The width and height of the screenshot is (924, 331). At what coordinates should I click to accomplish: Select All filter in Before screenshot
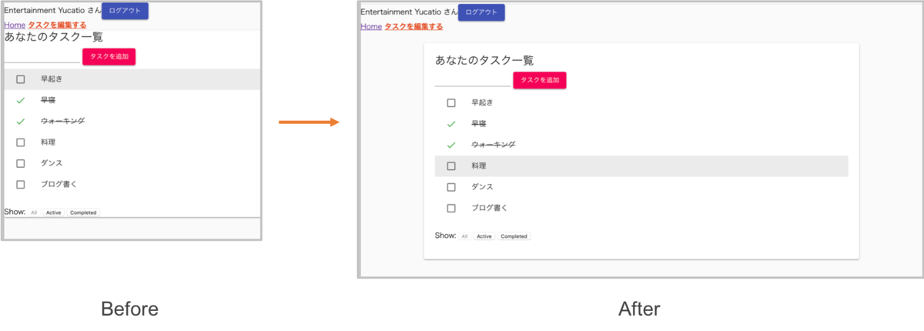34,212
